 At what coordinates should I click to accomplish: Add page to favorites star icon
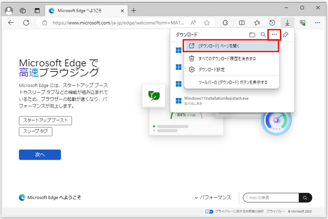207,23
